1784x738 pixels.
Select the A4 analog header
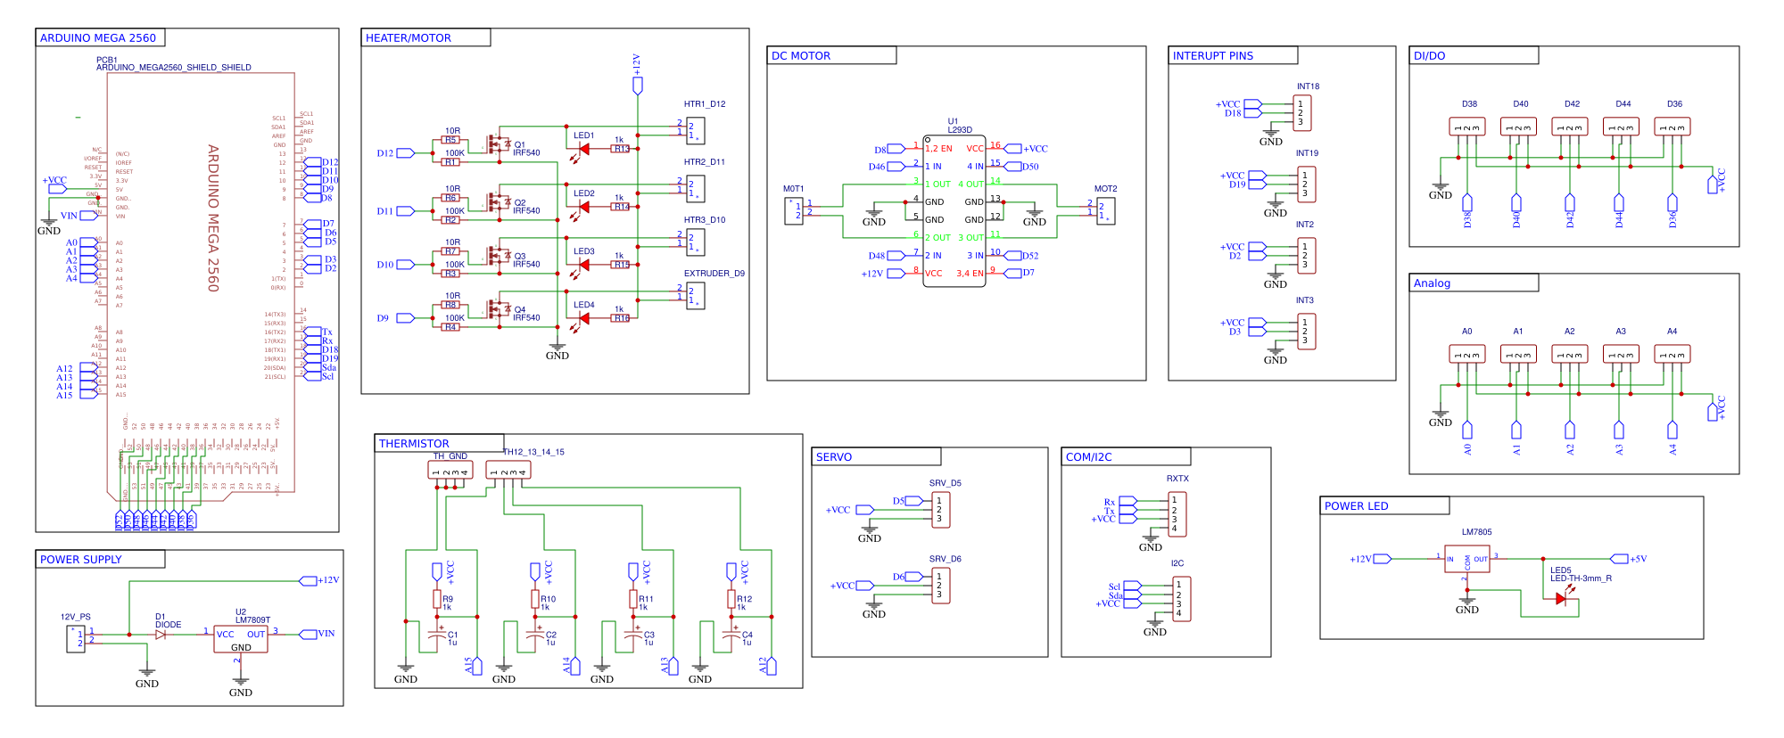[1672, 354]
